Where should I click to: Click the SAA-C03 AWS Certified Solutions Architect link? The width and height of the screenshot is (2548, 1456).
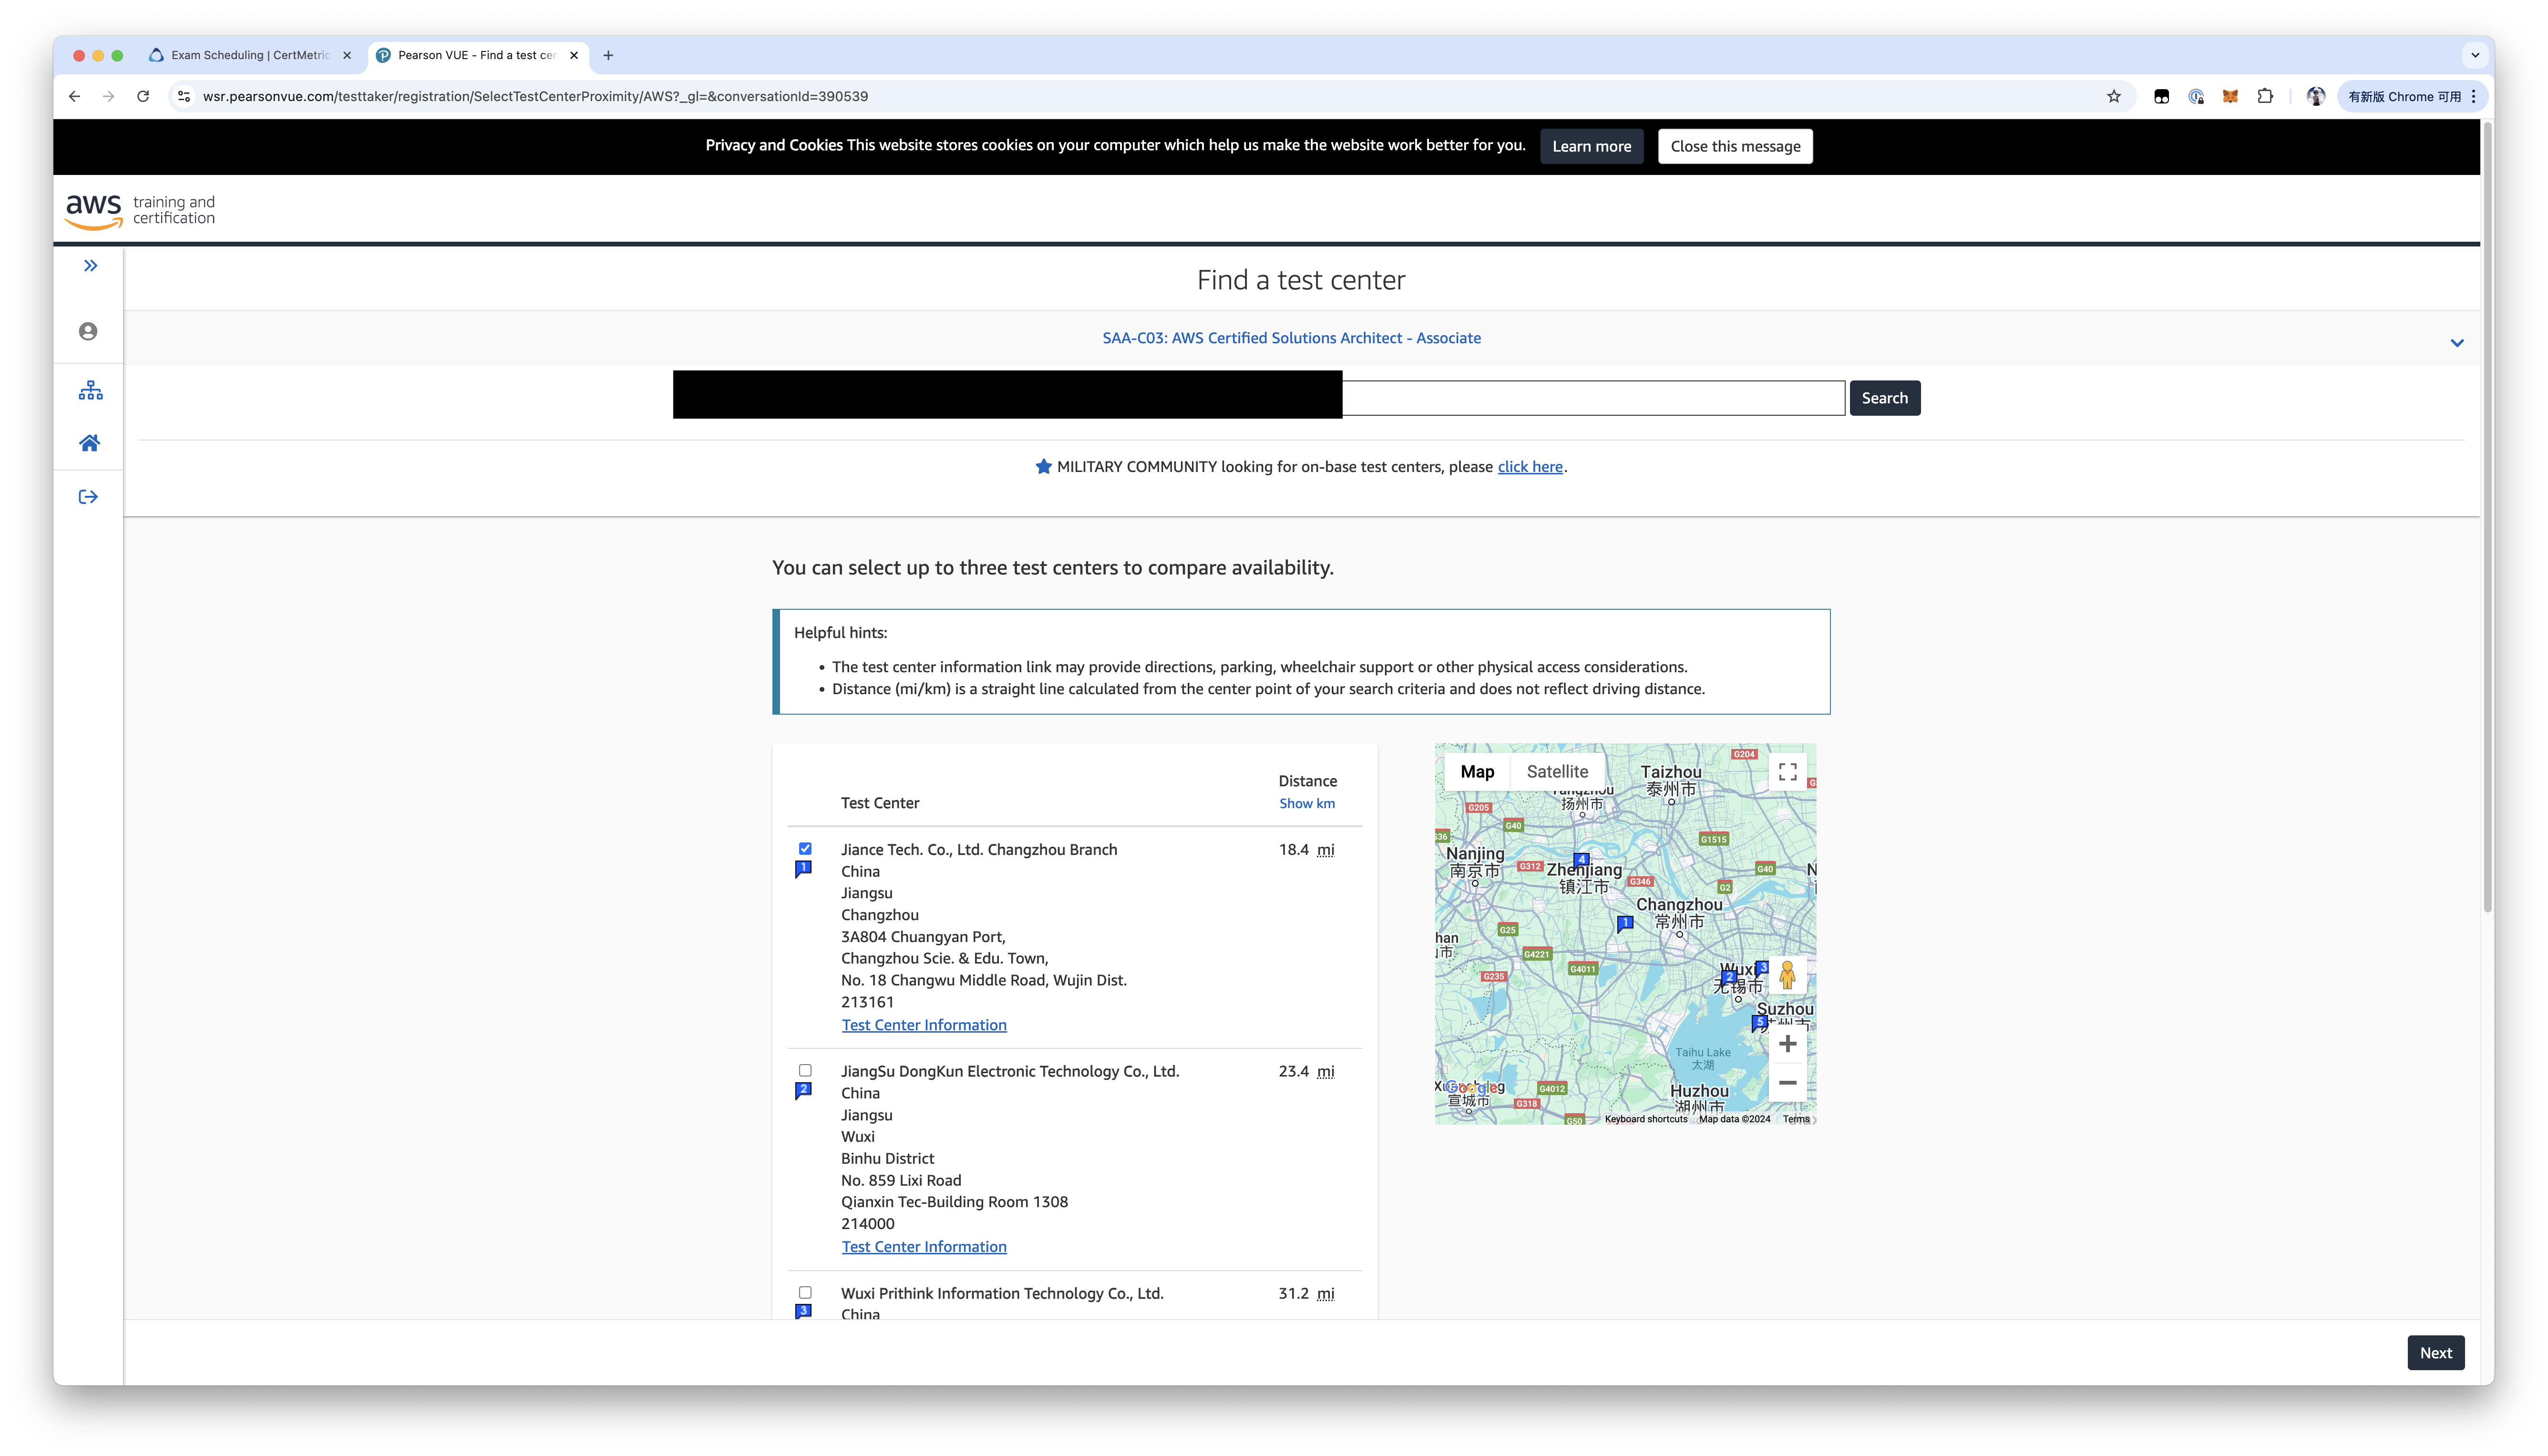click(x=1291, y=338)
